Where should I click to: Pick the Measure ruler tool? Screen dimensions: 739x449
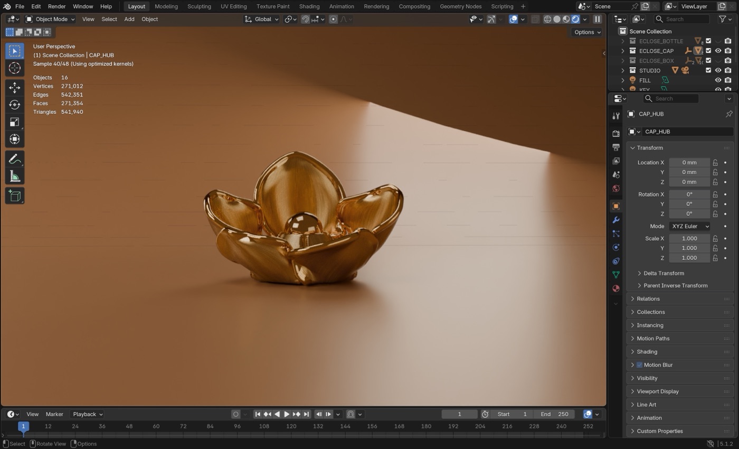click(x=15, y=176)
